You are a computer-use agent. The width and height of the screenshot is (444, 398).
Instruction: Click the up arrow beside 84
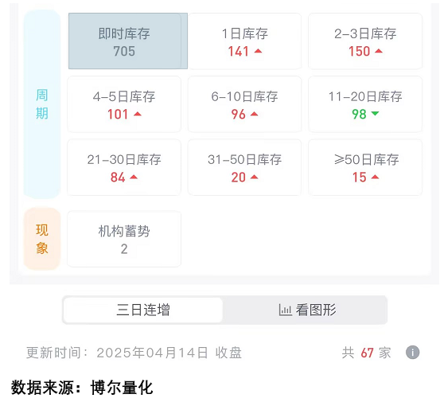point(134,177)
